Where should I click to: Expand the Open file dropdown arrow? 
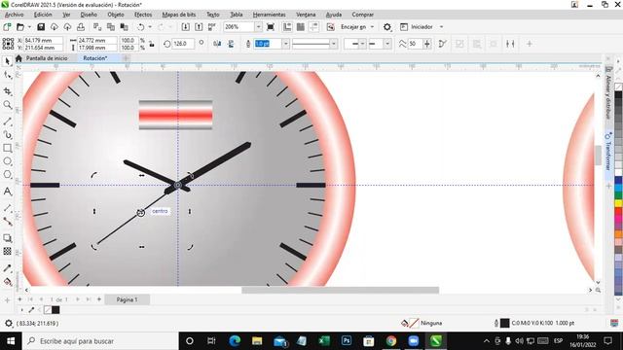(x=29, y=27)
